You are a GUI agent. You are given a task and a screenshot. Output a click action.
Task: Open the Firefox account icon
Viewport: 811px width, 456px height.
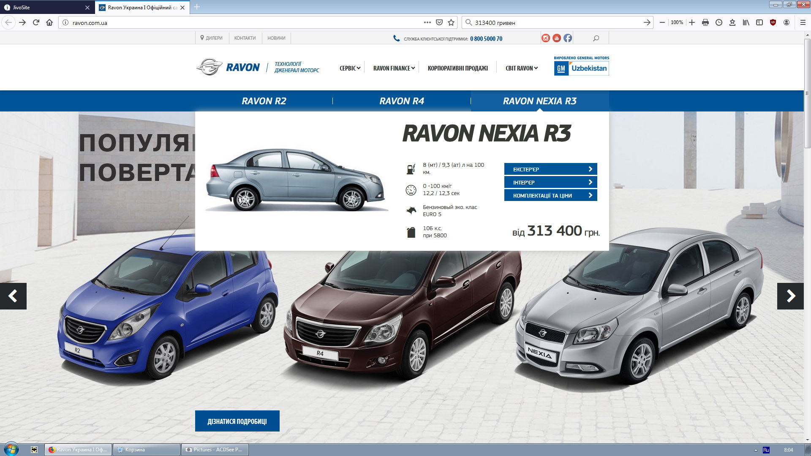[787, 22]
